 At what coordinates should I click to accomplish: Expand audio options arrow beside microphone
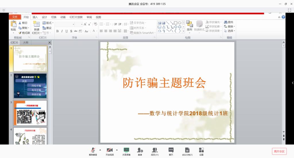point(100,150)
